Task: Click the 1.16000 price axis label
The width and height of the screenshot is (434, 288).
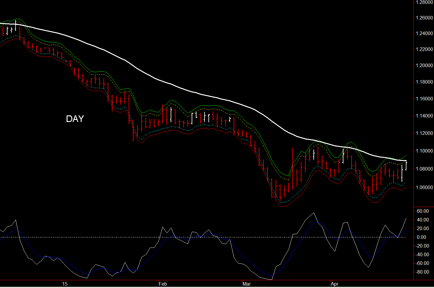Action: click(424, 99)
